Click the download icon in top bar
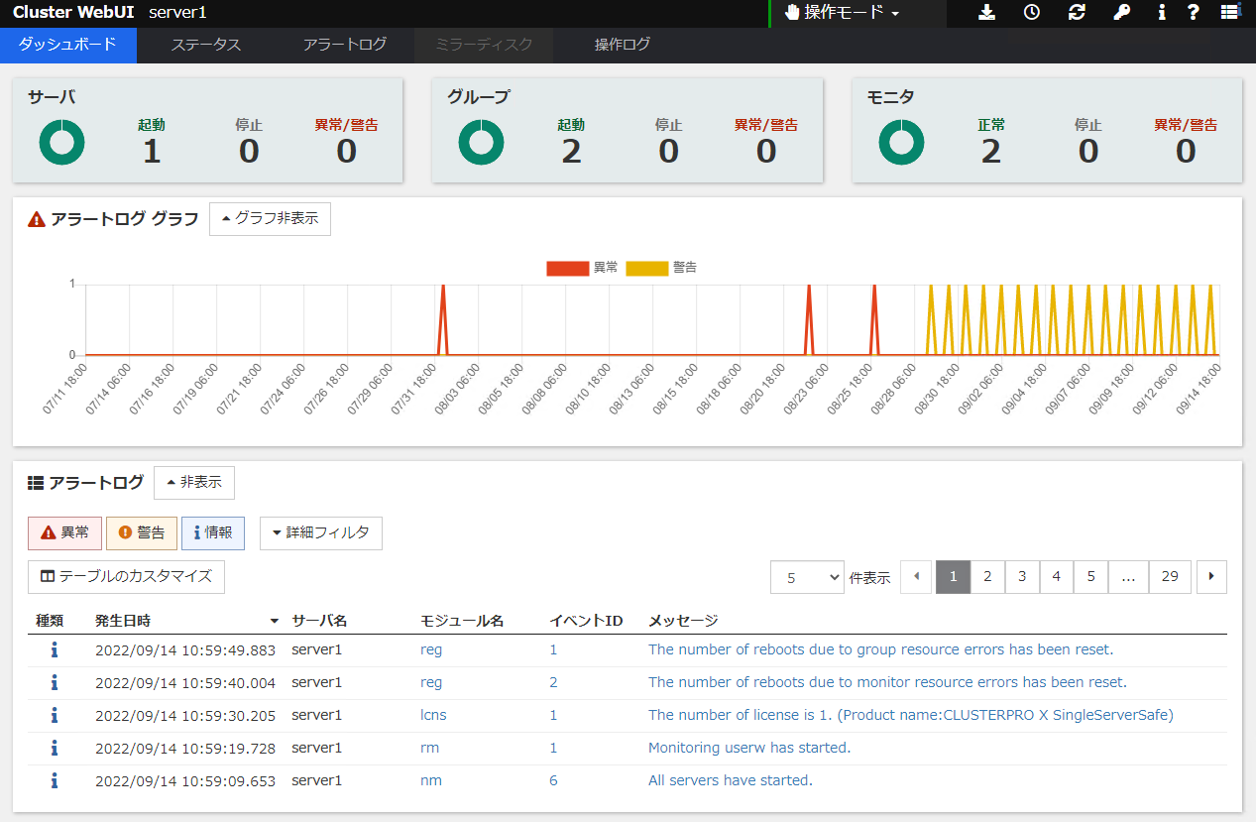The height and width of the screenshot is (822, 1256). pos(986,13)
